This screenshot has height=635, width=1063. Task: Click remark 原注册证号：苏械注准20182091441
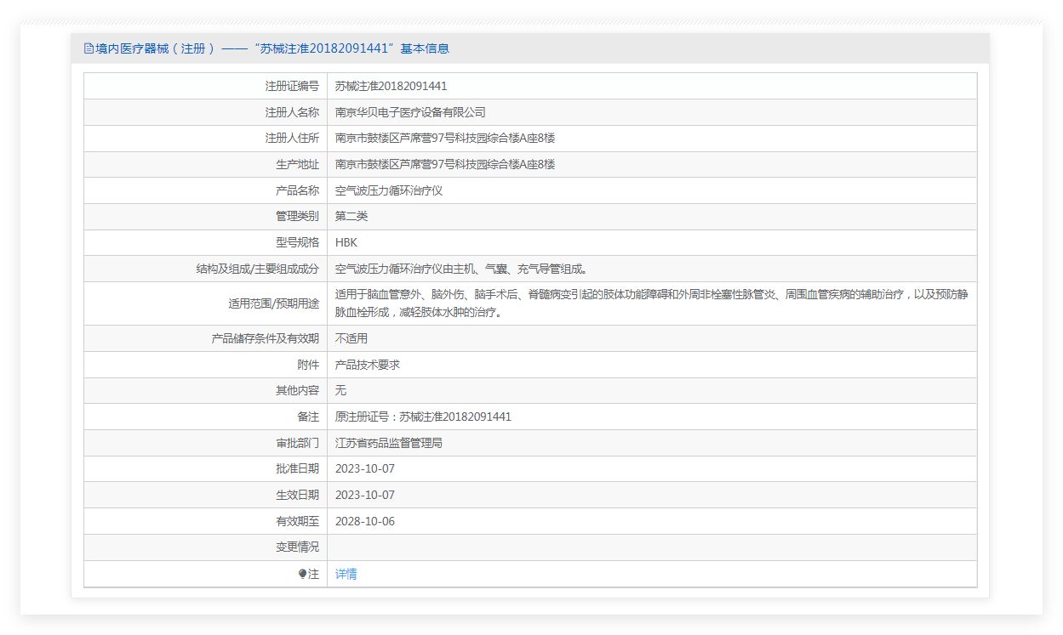pos(424,417)
